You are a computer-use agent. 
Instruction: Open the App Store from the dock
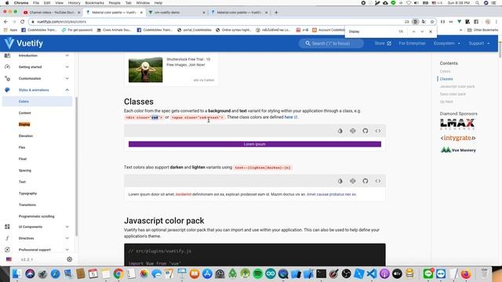coord(207,273)
